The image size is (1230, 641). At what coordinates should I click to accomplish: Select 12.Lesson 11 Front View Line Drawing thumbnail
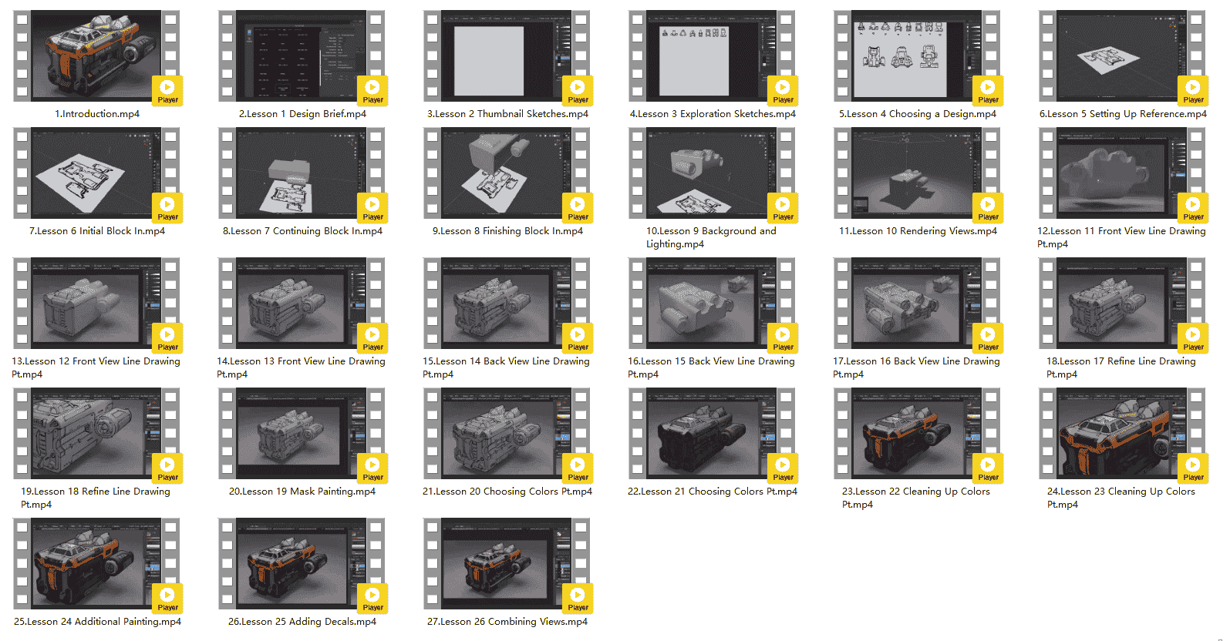(1122, 173)
